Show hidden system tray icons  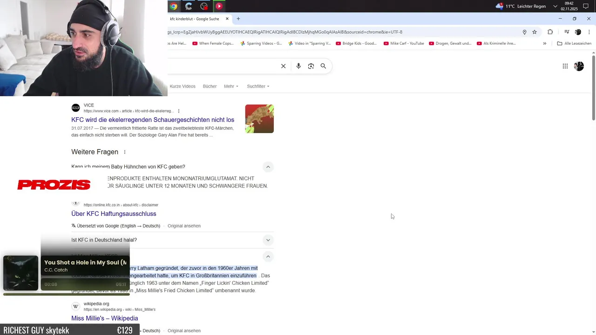[x=555, y=6]
